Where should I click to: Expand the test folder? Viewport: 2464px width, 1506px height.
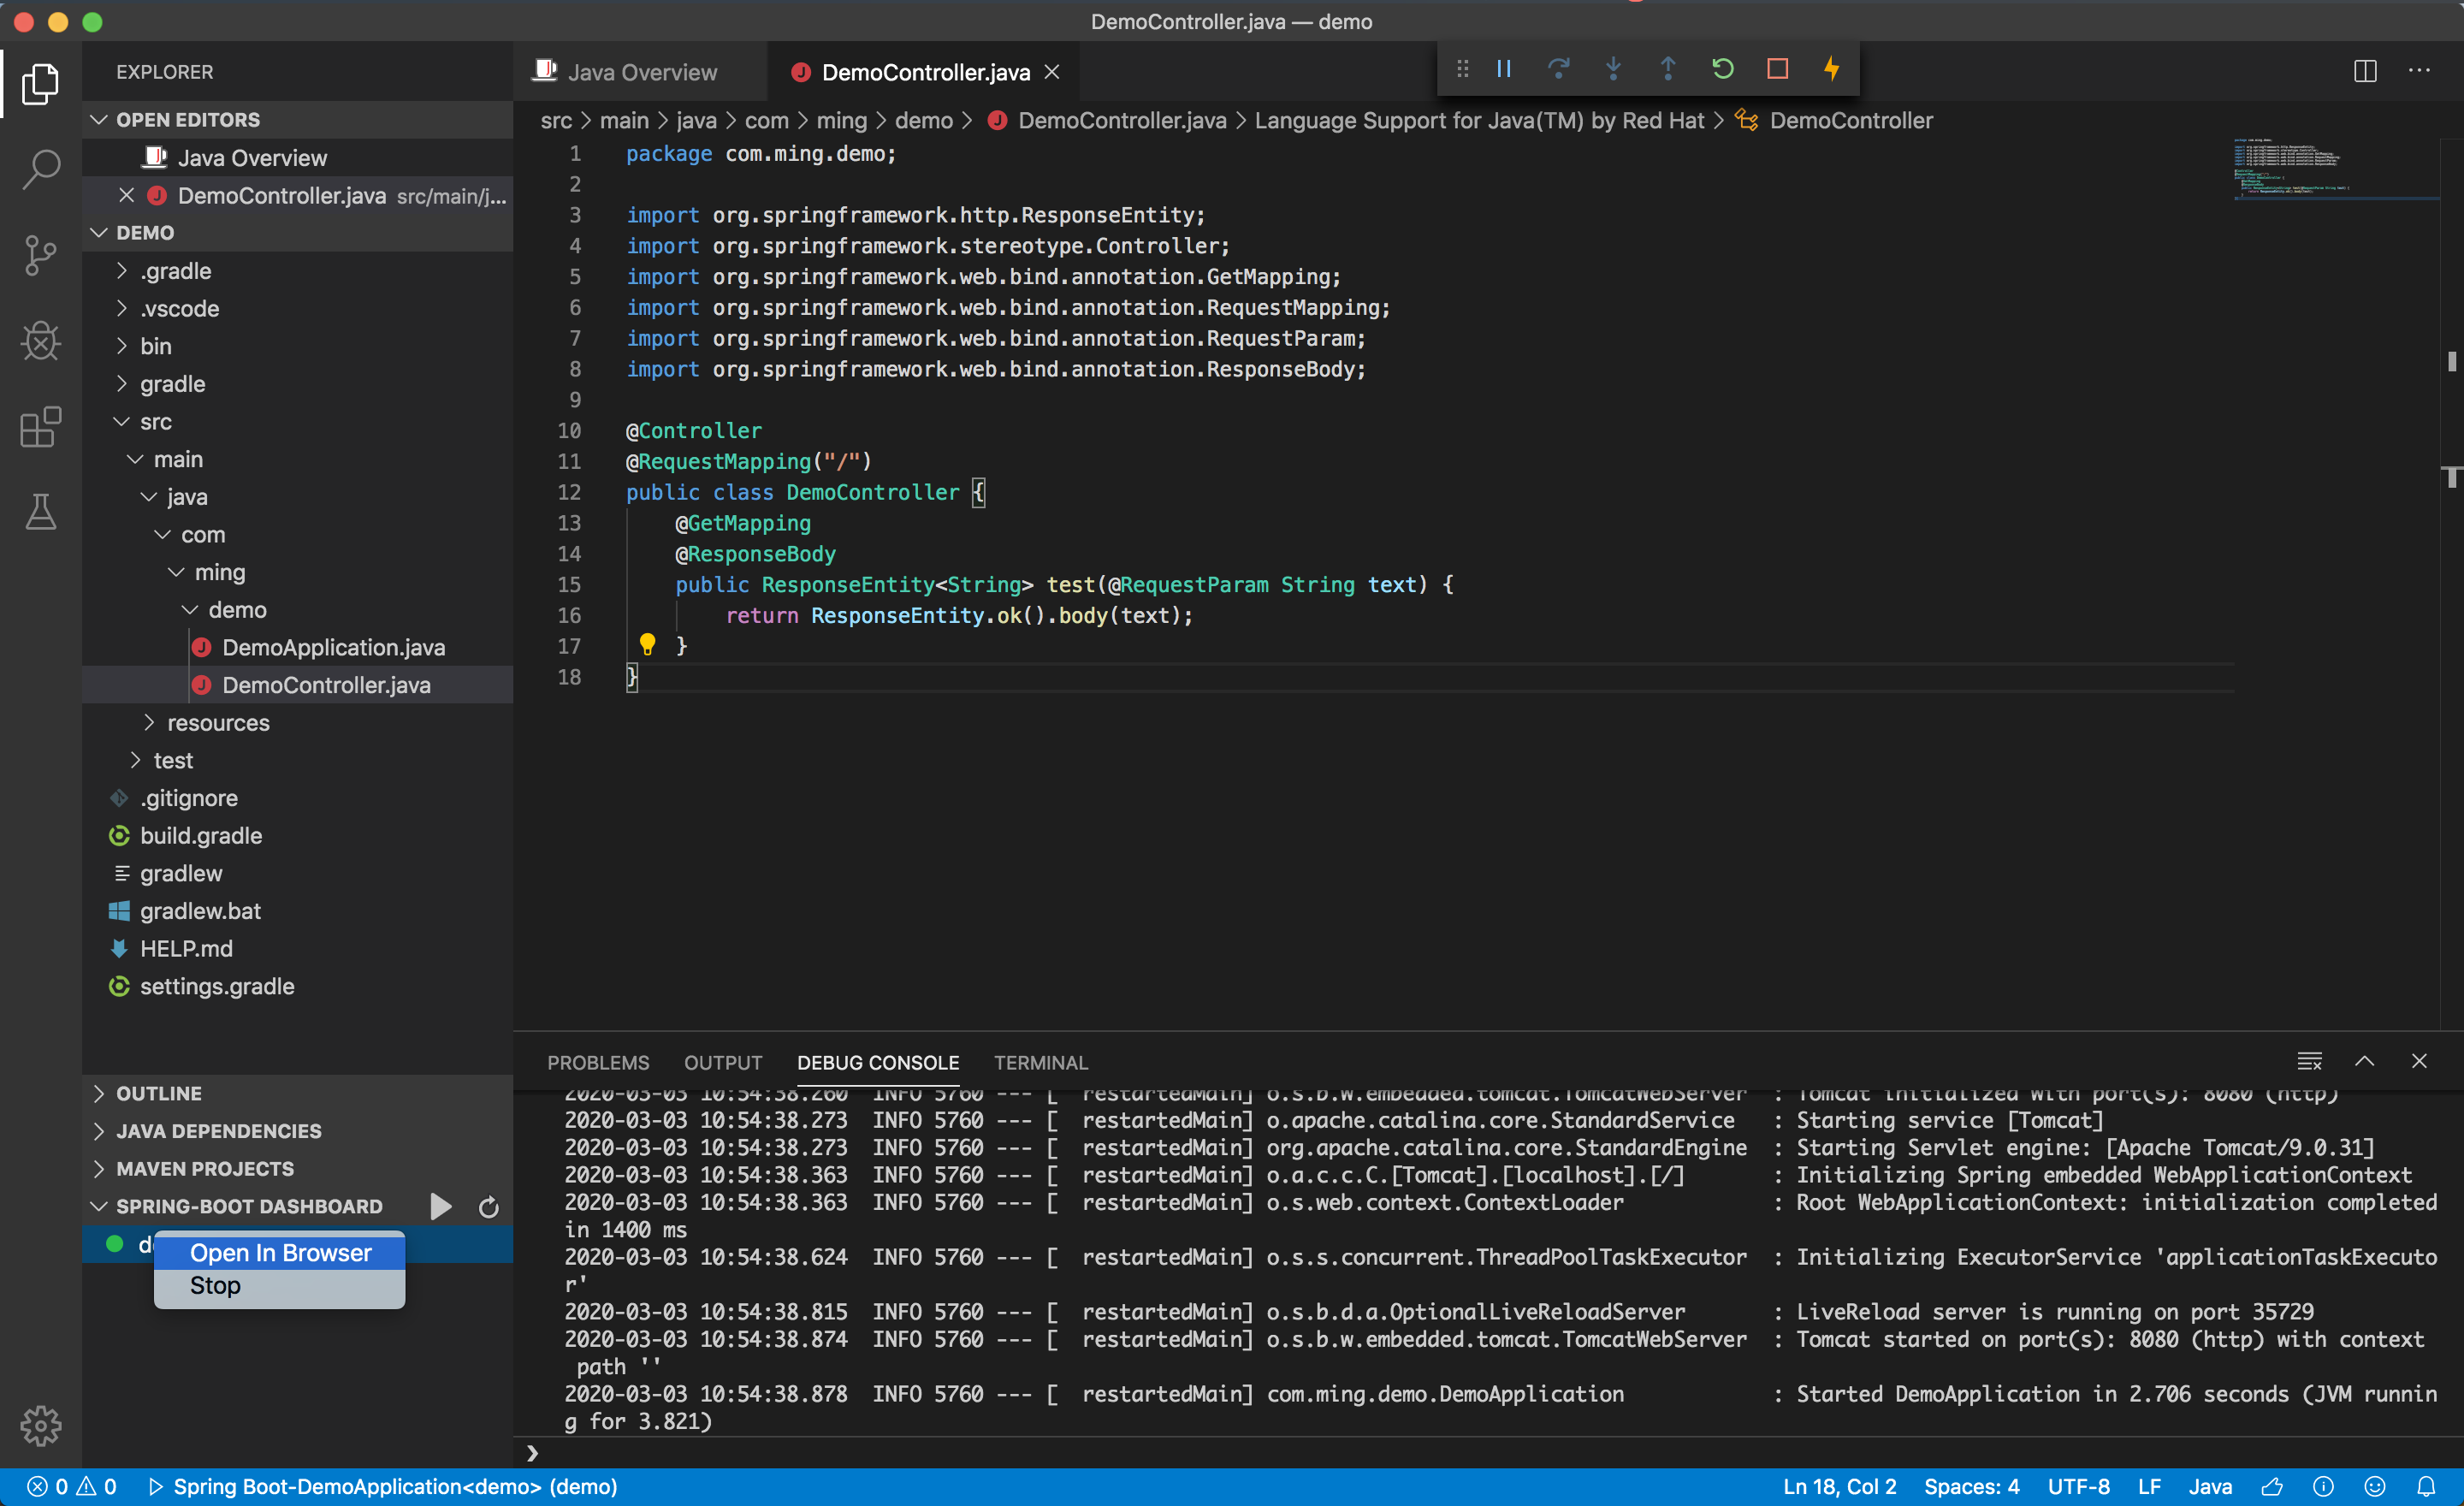pos(135,761)
